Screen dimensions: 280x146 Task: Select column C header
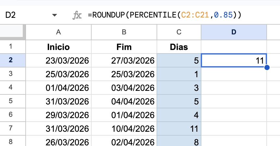pyautogui.click(x=179, y=32)
